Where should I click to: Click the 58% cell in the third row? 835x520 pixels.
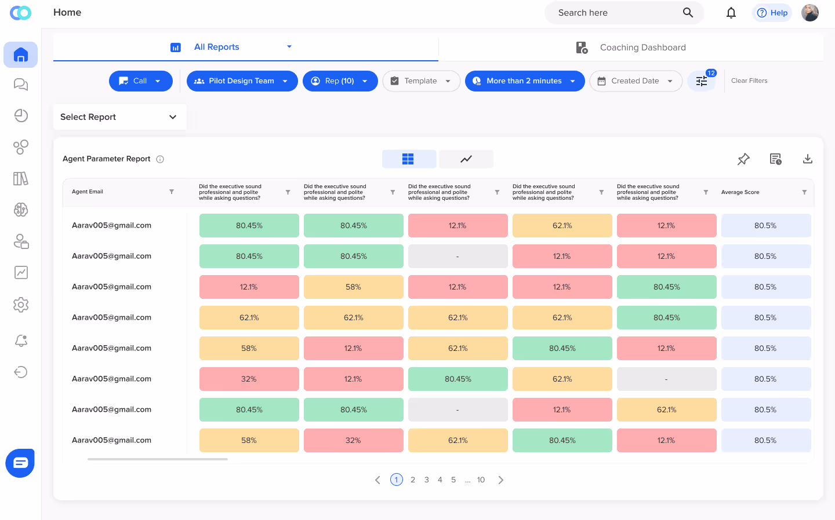coord(354,287)
